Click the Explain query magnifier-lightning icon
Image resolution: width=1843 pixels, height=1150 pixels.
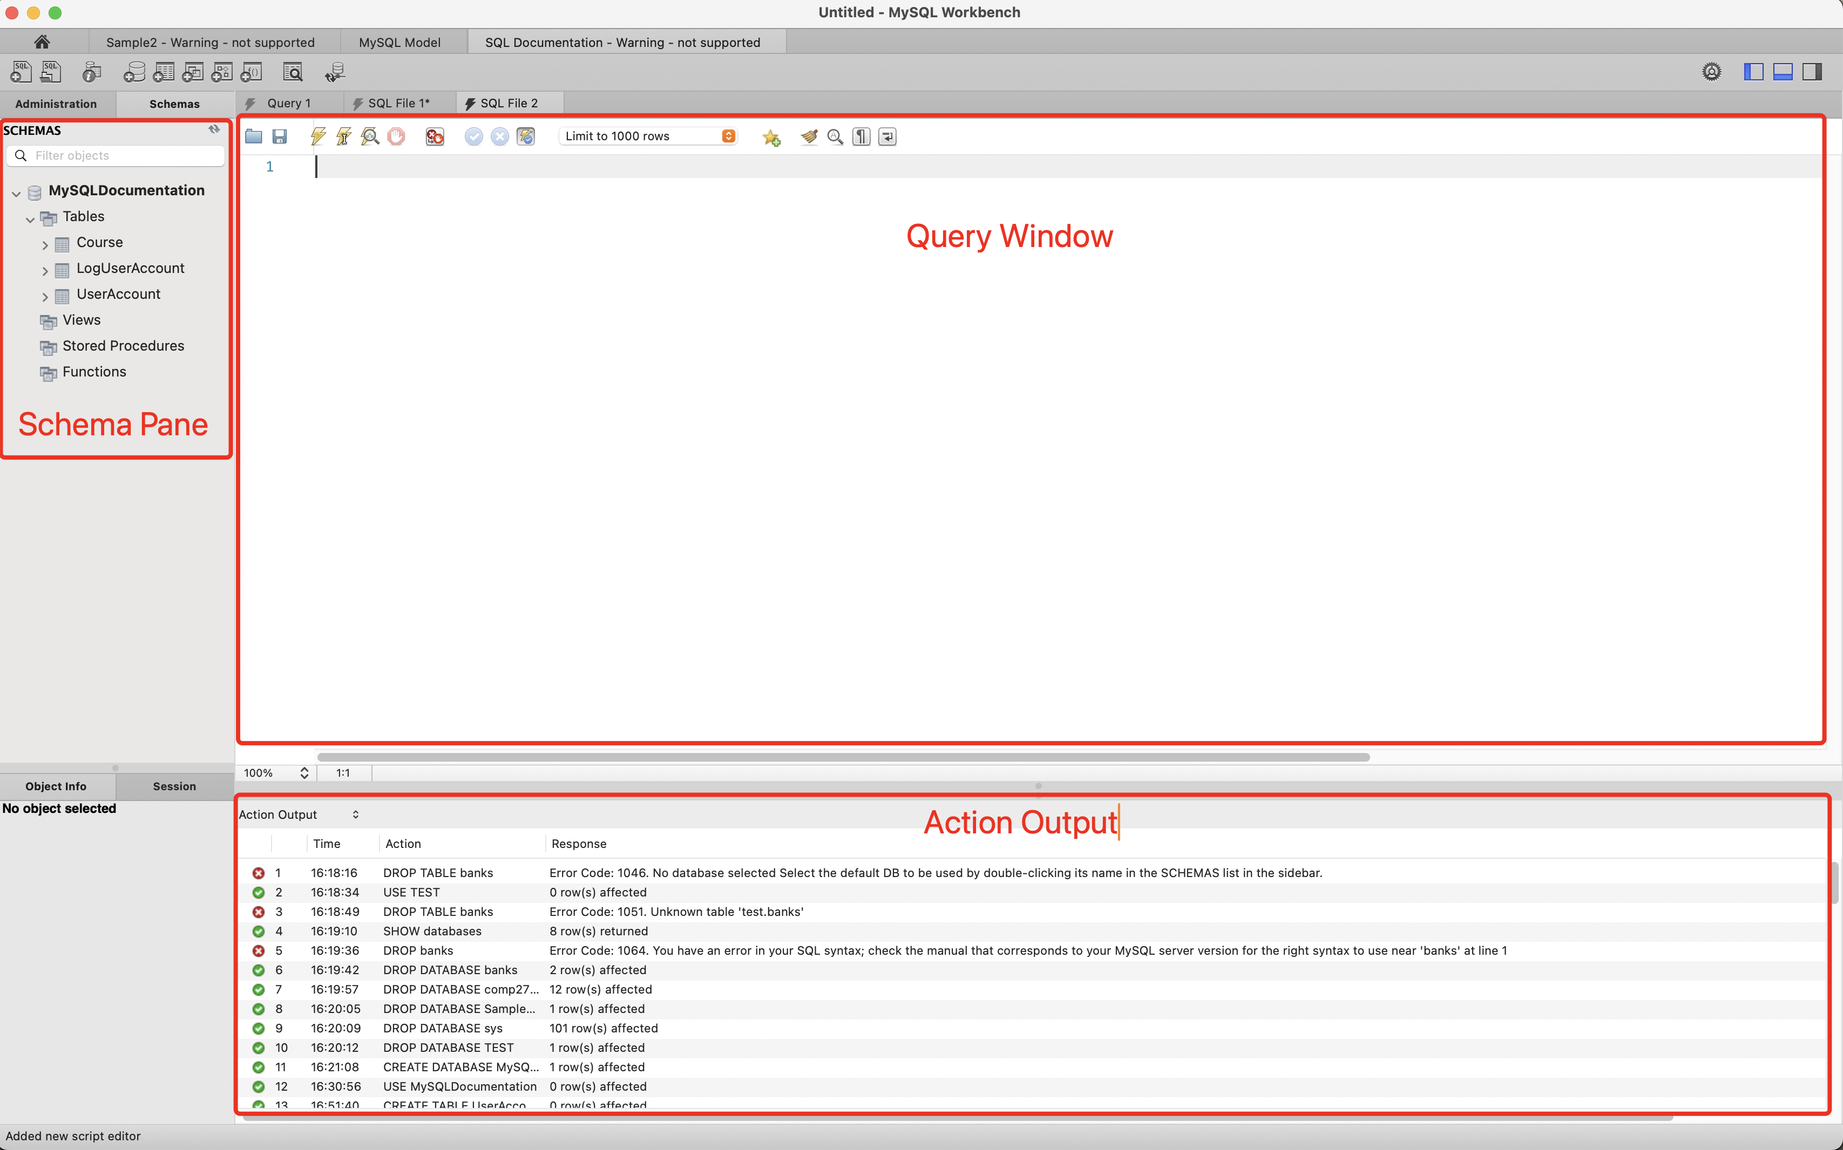point(370,136)
